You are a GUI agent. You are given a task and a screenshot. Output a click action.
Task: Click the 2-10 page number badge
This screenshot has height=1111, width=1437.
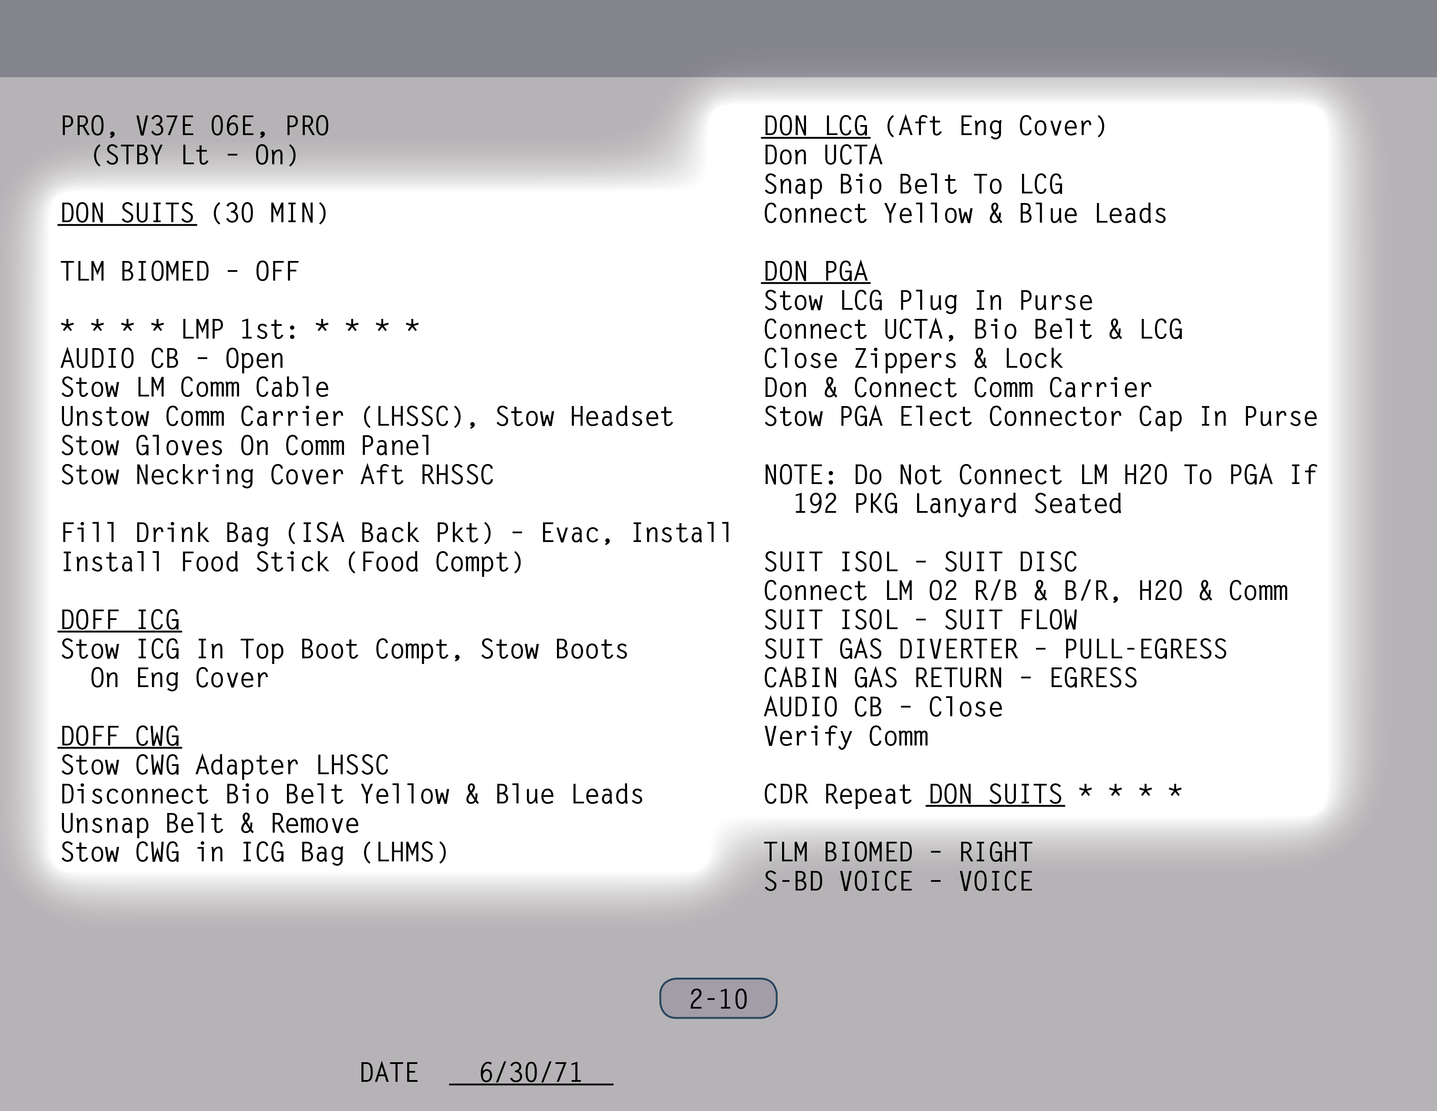click(x=718, y=999)
